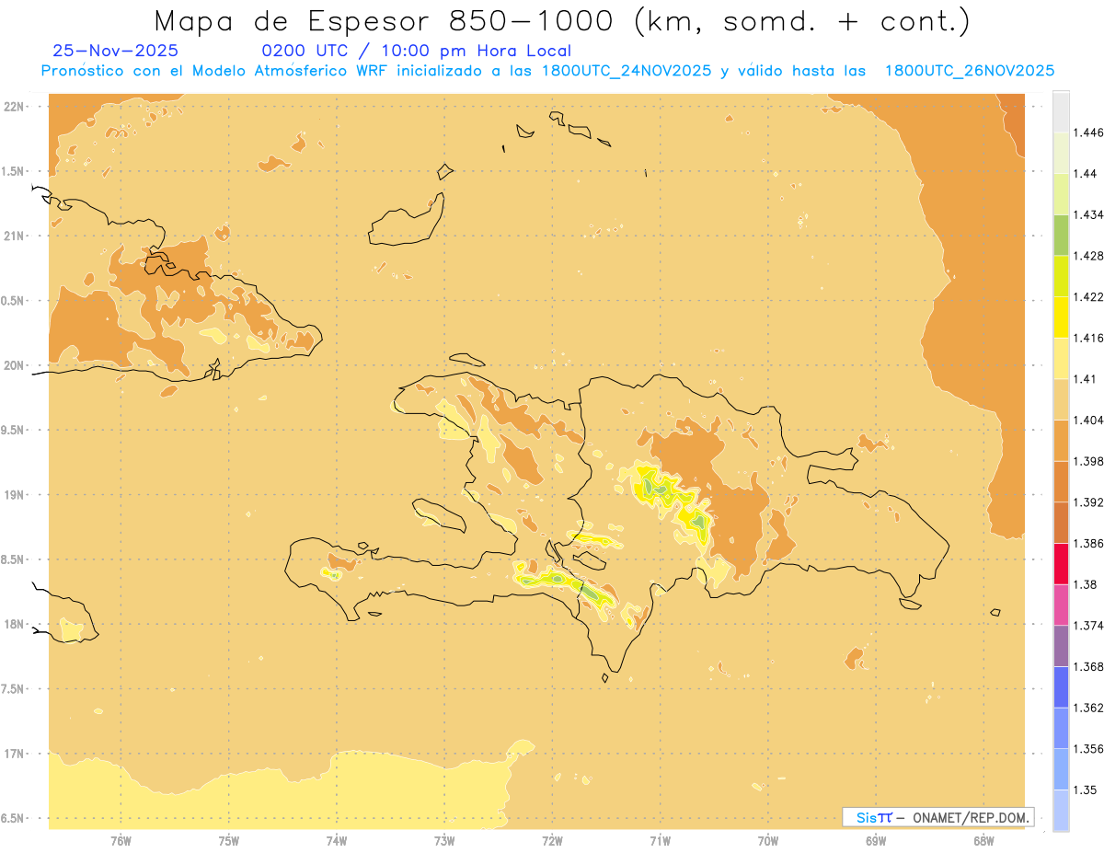Pick the dark blue legend band above 1.362
1104x853 pixels.
[1061, 686]
